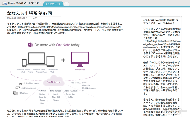Click the paragraph starting もちろん、Evernoteを始めとする
The height and width of the screenshot is (117, 190).
tap(161, 108)
